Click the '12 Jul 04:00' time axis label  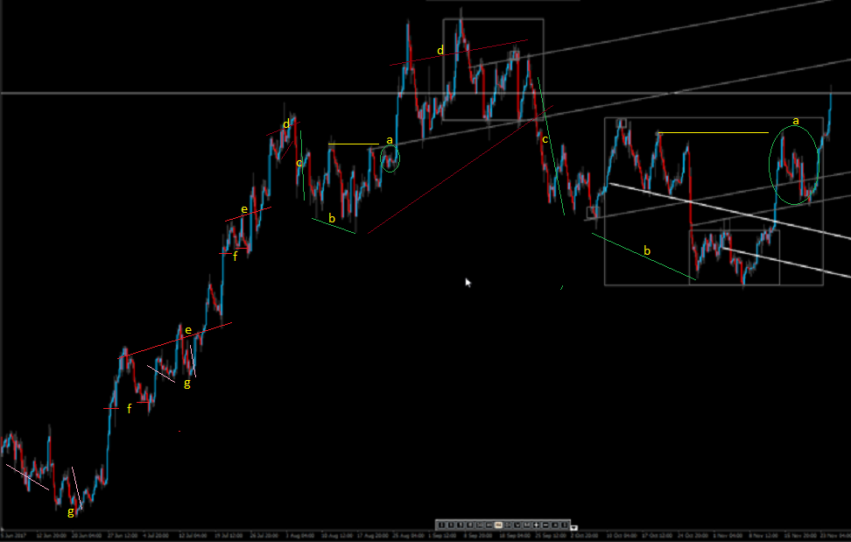192,536
